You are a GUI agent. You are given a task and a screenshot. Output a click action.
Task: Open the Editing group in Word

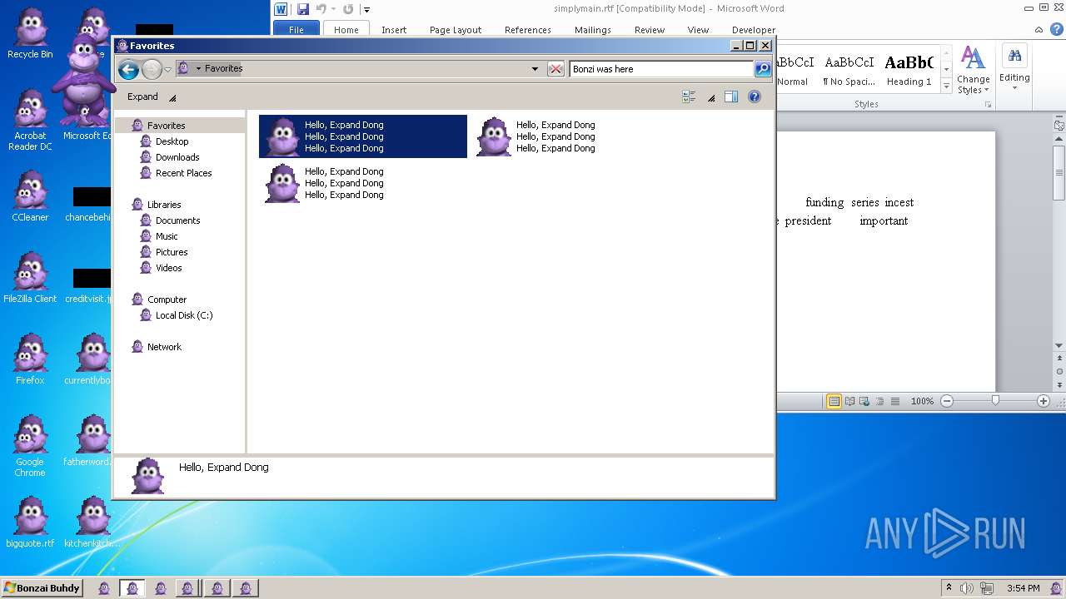click(1014, 68)
